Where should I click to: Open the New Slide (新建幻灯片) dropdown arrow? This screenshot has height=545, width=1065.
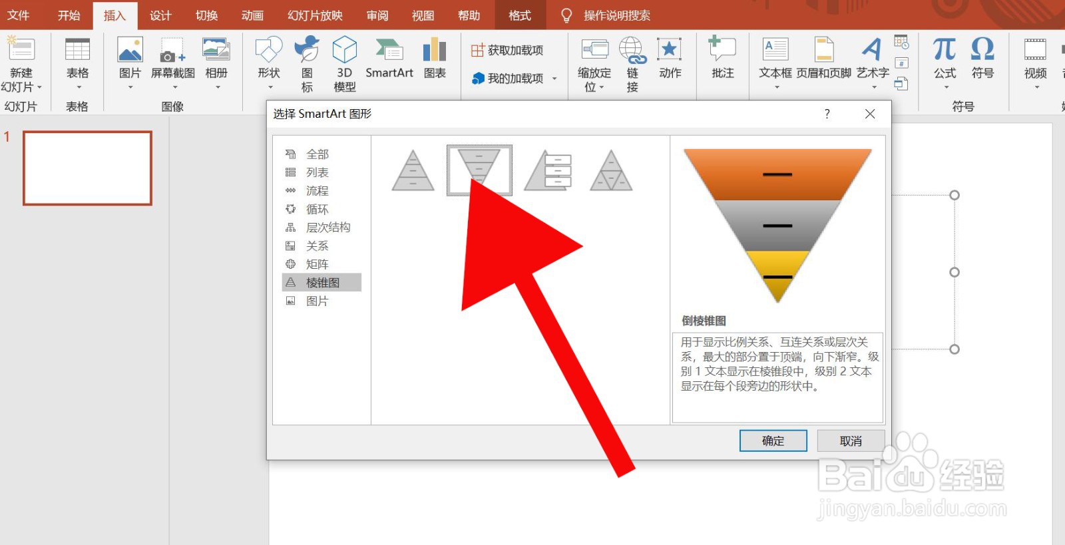coord(39,87)
